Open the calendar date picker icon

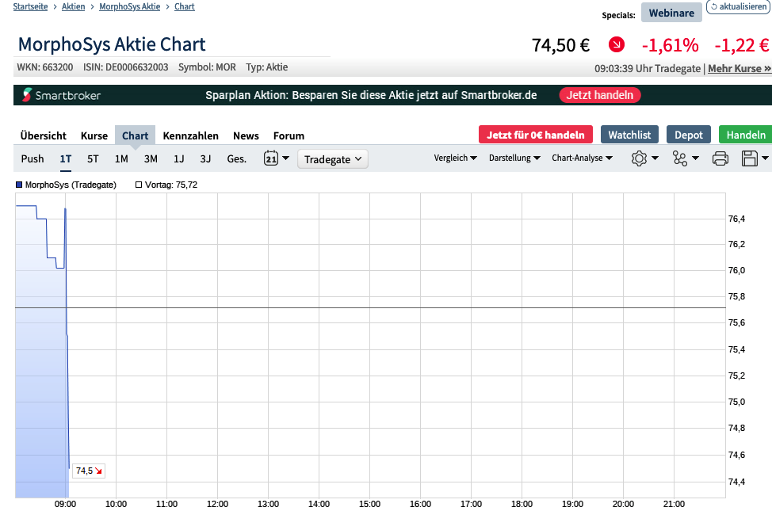pos(270,158)
